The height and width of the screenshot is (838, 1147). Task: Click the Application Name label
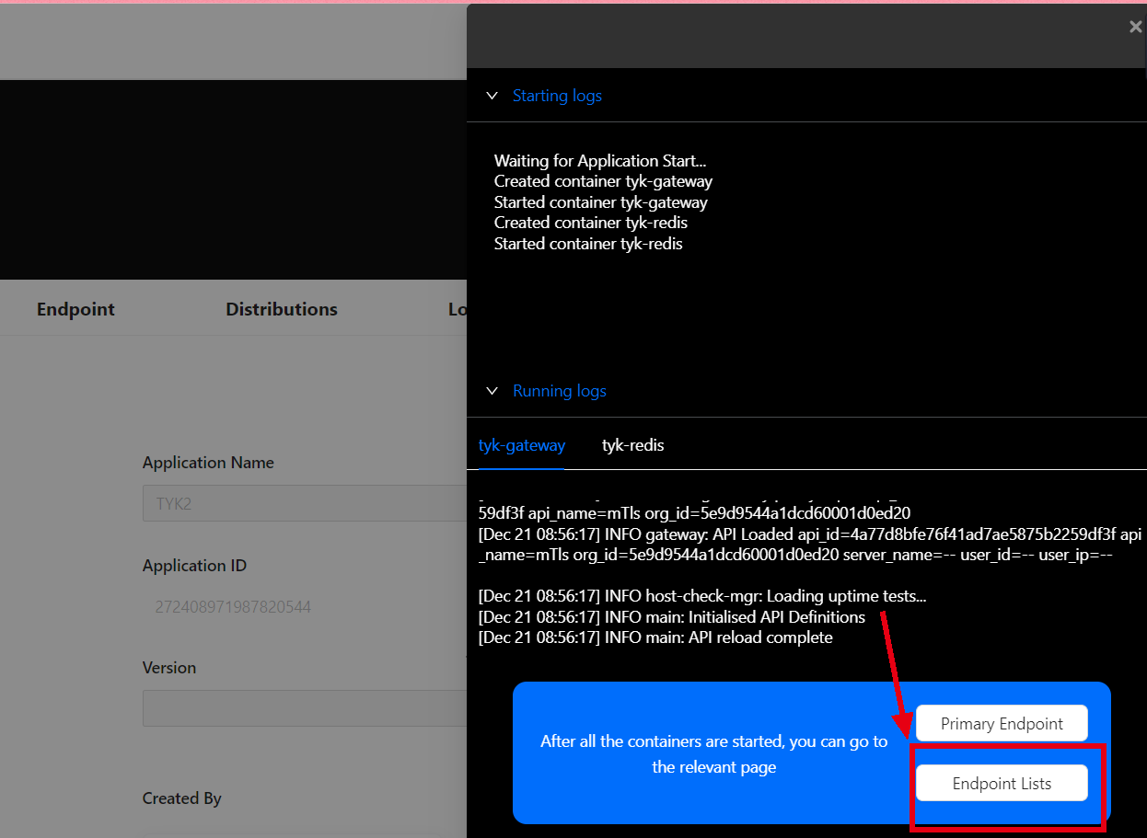(208, 463)
